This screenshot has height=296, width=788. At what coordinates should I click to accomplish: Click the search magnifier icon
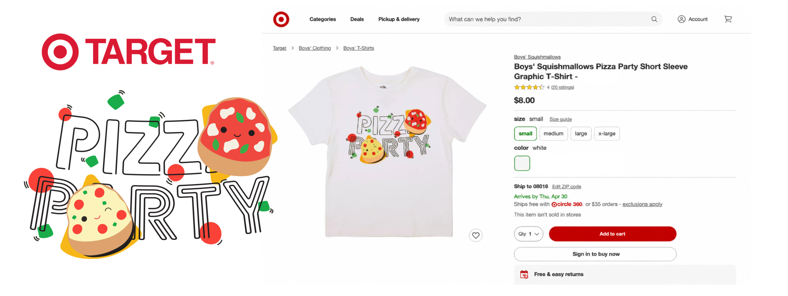(x=654, y=19)
